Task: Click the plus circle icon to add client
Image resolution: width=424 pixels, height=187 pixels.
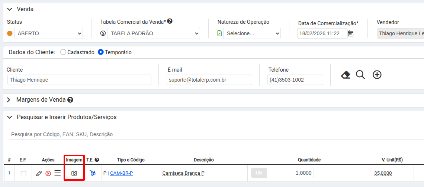Action: pyautogui.click(x=377, y=75)
